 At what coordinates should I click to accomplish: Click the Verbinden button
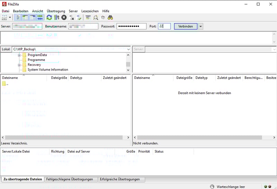[186, 26]
